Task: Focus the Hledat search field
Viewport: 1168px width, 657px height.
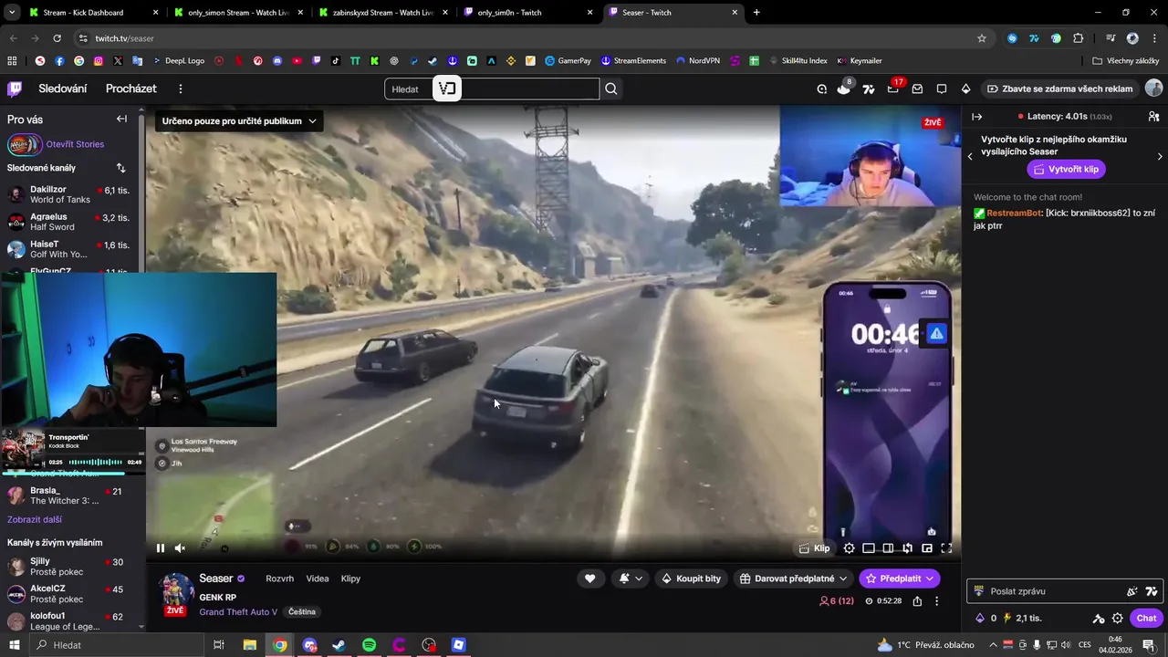Action: [492, 89]
